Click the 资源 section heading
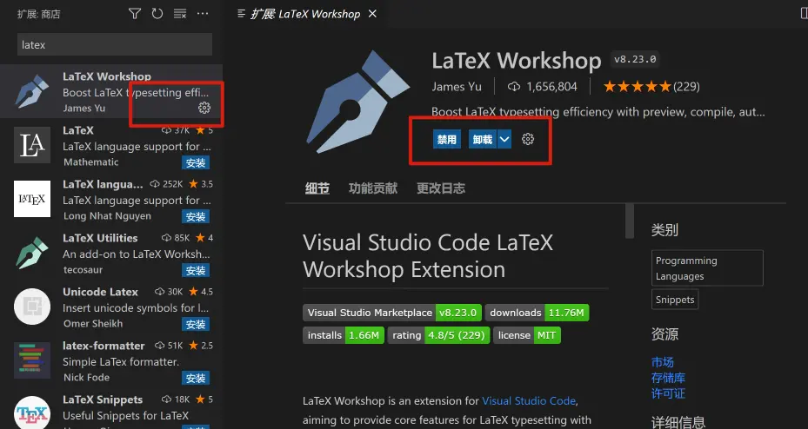 [664, 334]
